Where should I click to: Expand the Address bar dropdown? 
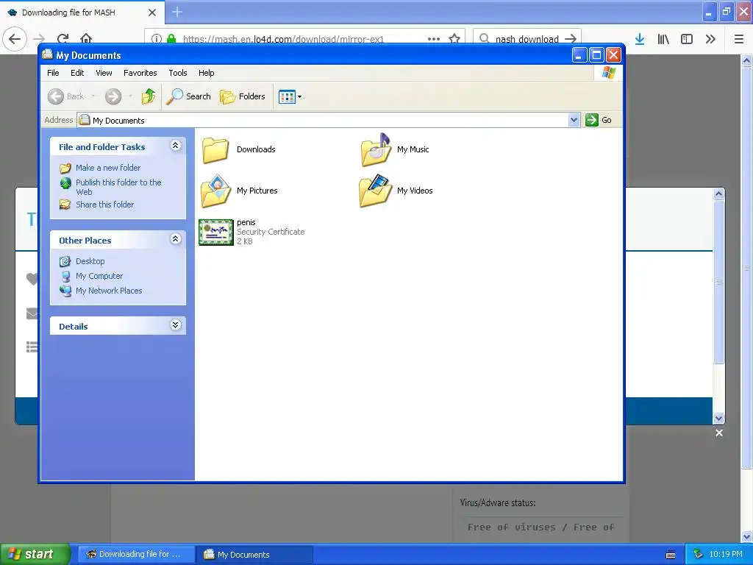[x=574, y=120]
